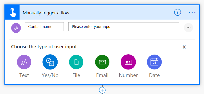Open the trigger info icon

coord(178,13)
